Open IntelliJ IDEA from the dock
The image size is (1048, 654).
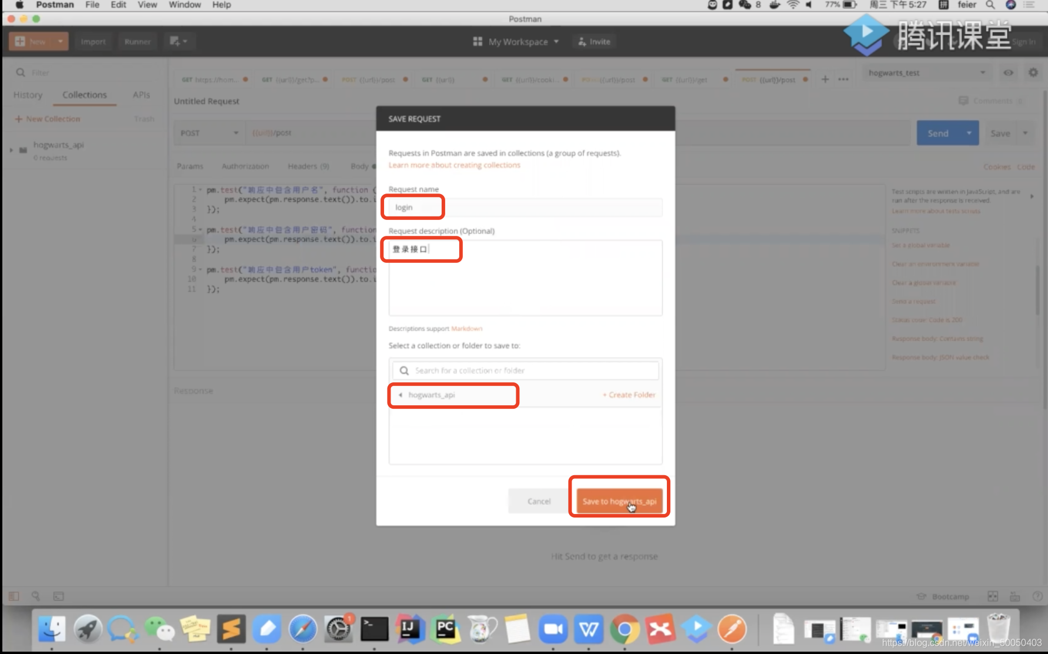coord(410,629)
